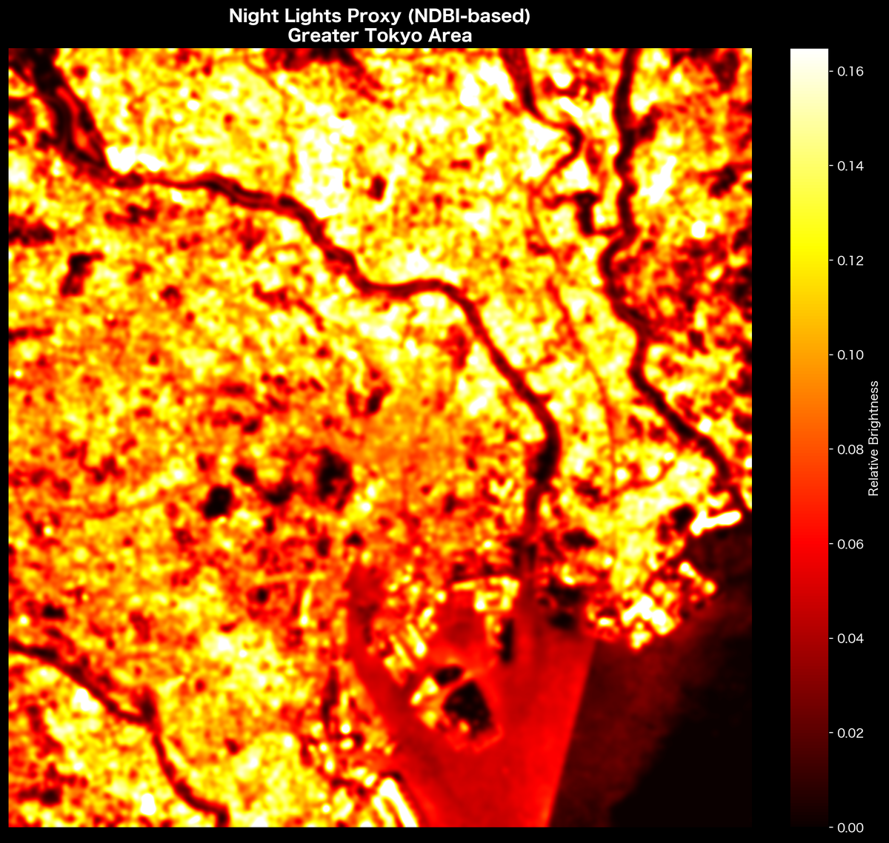Pick the black bottom end of the colorbar
Screen dimensions: 889x843
coord(809,818)
